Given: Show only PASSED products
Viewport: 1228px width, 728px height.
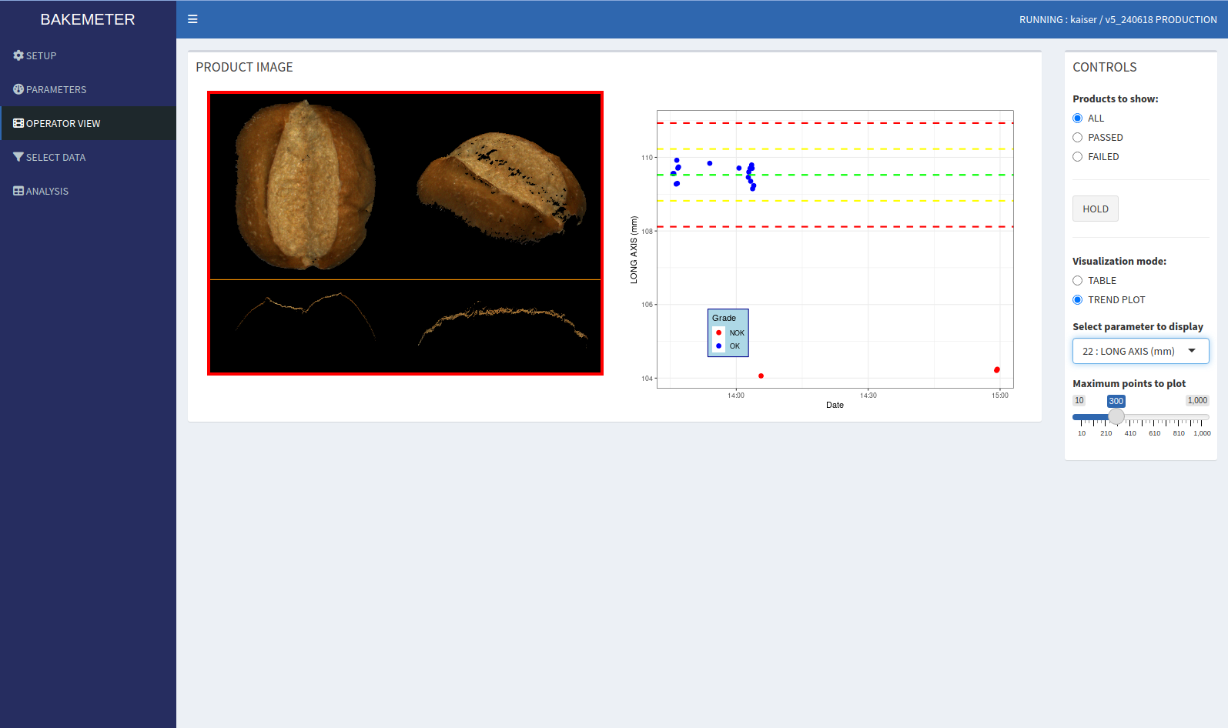Looking at the screenshot, I should tap(1078, 138).
